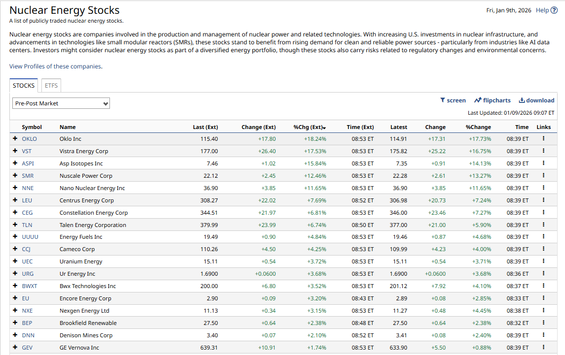
Task: Open the Pre-Post Market dropdown
Action: pos(61,103)
